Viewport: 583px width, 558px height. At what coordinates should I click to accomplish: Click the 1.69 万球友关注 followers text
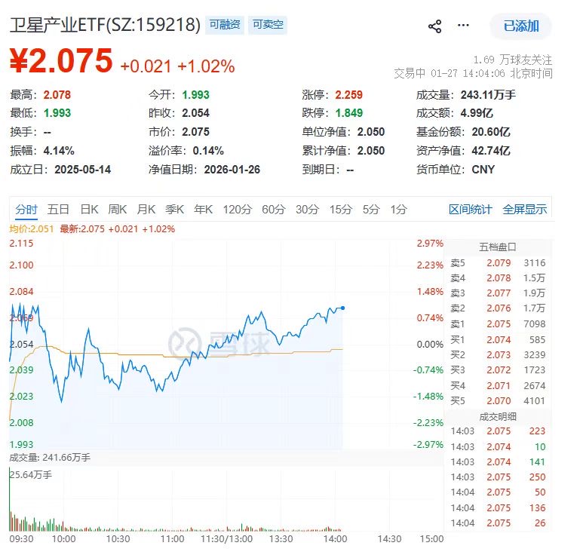(513, 60)
